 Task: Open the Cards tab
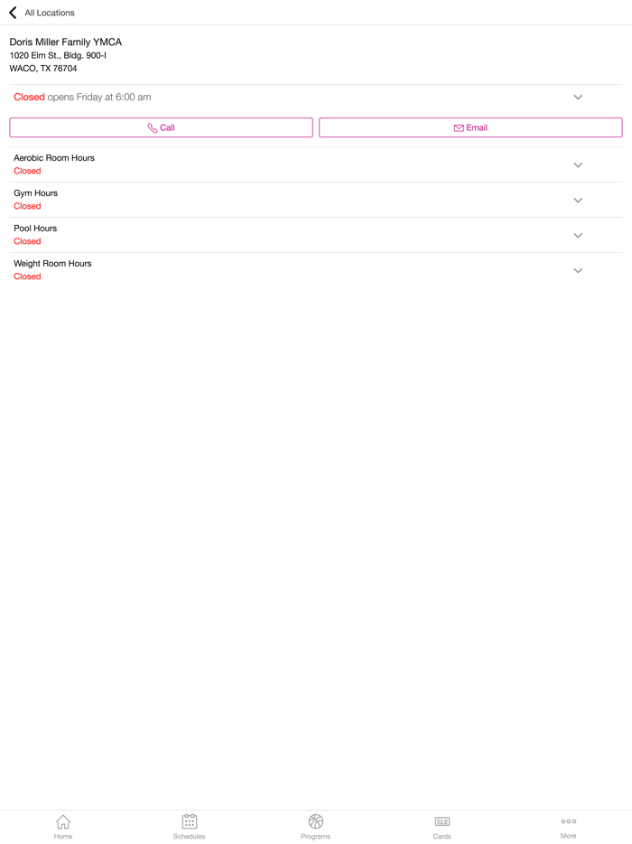tap(442, 827)
